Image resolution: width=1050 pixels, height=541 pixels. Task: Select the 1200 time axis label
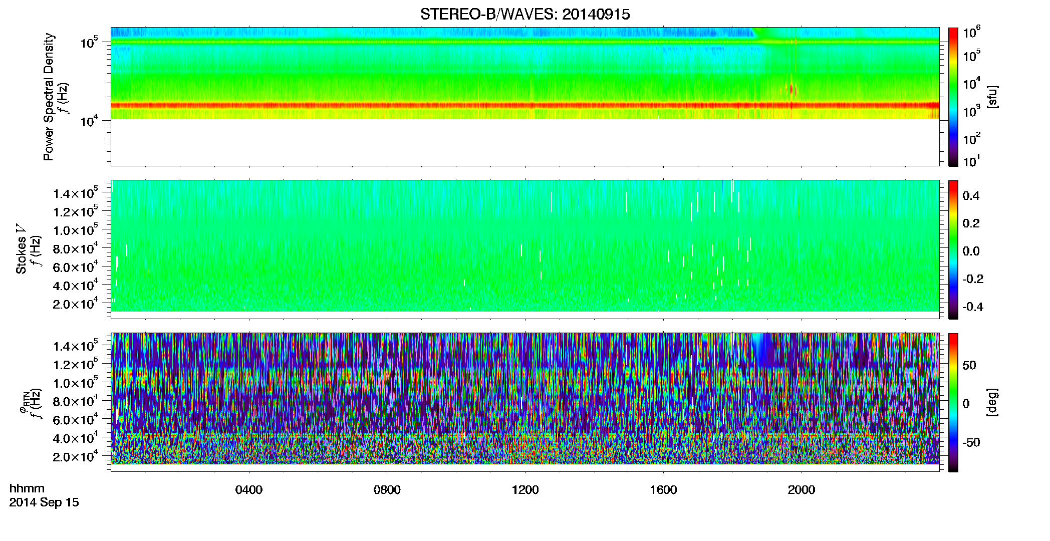pos(526,489)
